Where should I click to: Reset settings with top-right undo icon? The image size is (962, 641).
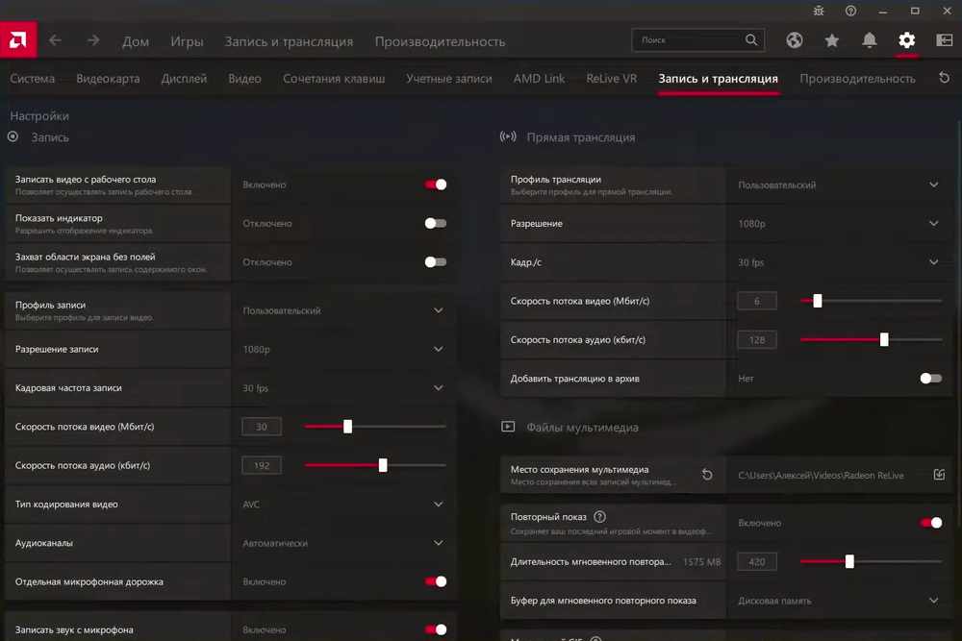[x=945, y=78]
